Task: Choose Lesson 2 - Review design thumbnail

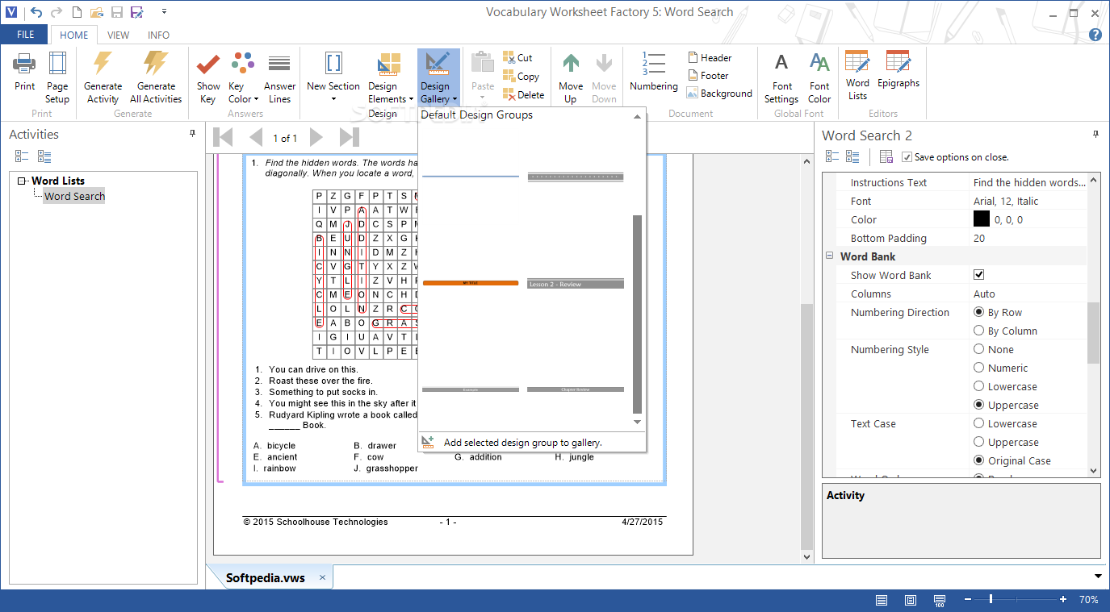Action: pyautogui.click(x=576, y=284)
